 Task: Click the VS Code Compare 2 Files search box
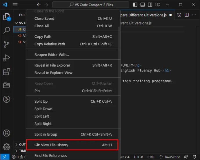click(91, 5)
